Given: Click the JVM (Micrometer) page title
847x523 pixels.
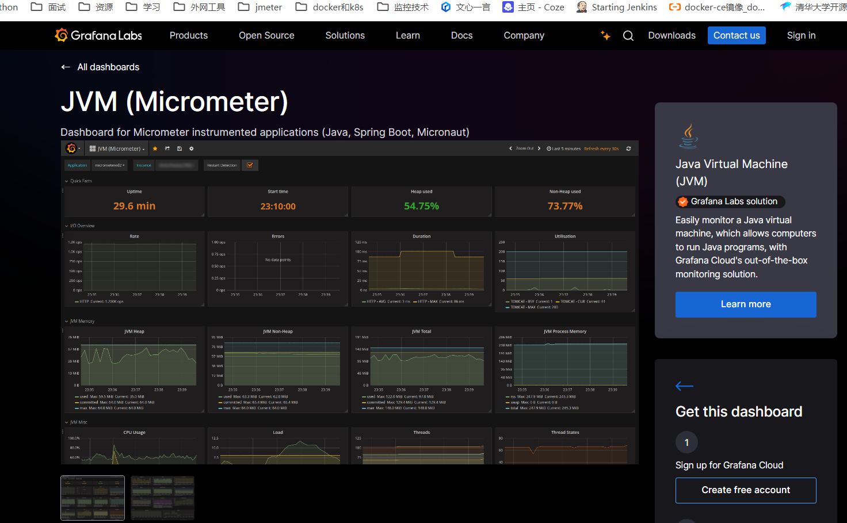Looking at the screenshot, I should pos(174,102).
